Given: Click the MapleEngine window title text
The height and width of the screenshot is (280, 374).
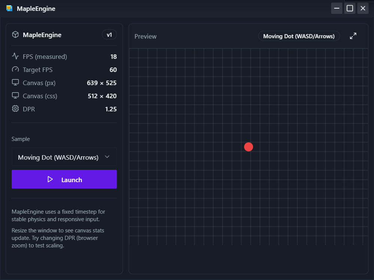Looking at the screenshot, I should click(36, 9).
